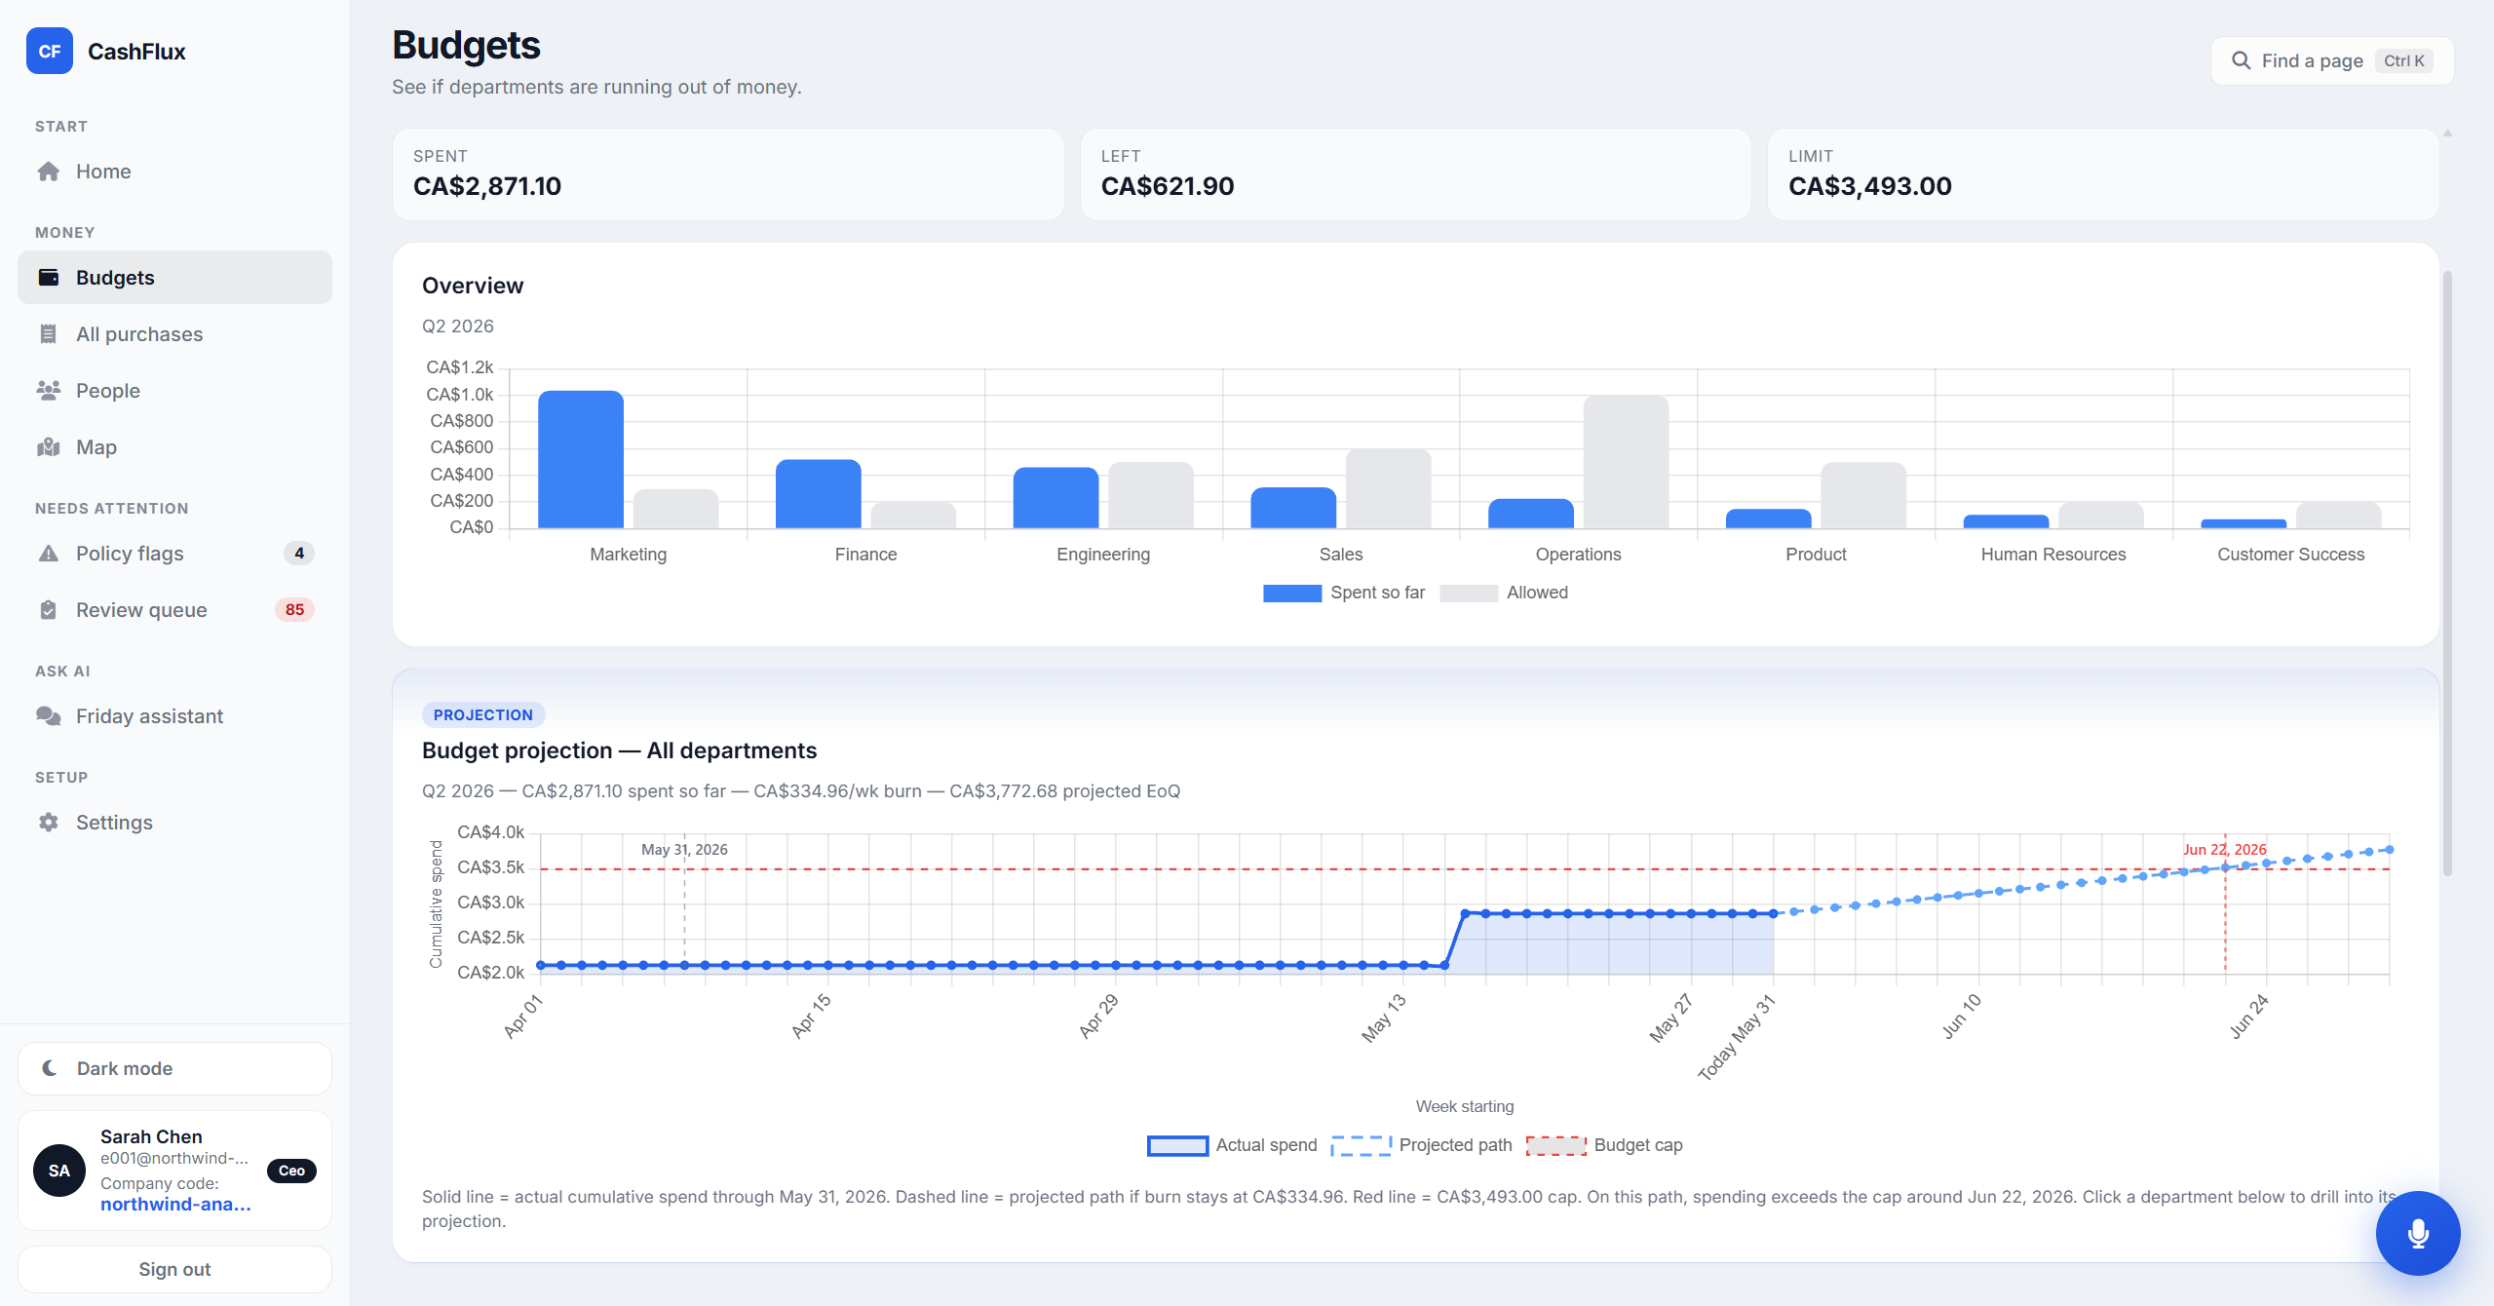Click the Policy flags warning icon
The height and width of the screenshot is (1306, 2494).
coord(48,554)
